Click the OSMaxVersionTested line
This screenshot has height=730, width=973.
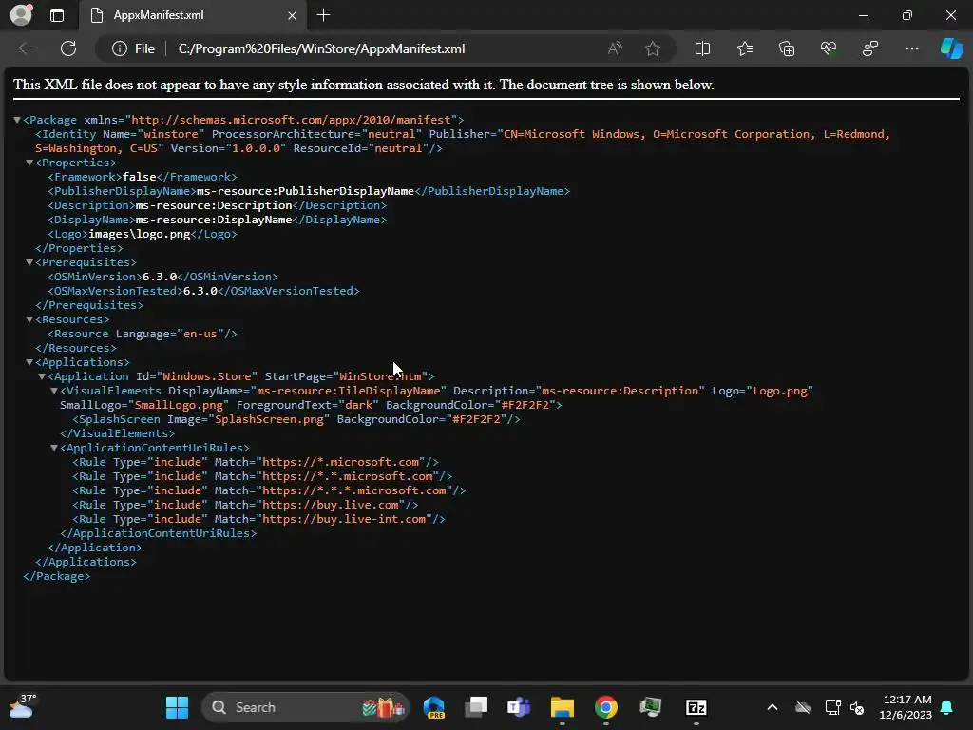203,291
